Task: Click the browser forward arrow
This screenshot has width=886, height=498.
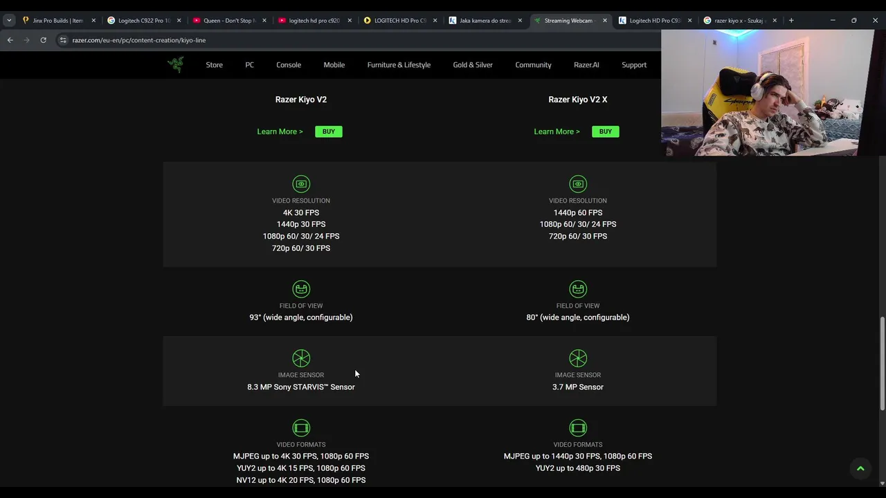Action: (x=27, y=40)
